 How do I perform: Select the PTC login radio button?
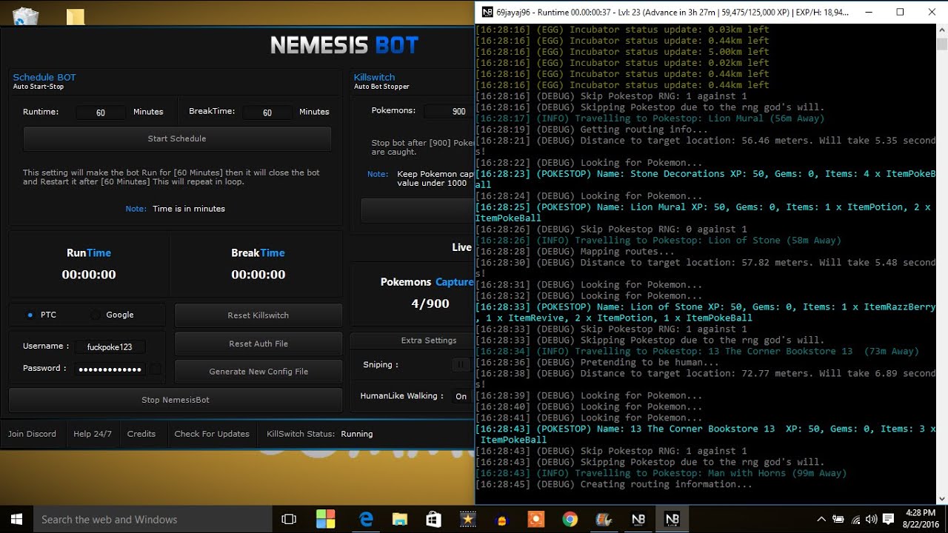point(30,315)
